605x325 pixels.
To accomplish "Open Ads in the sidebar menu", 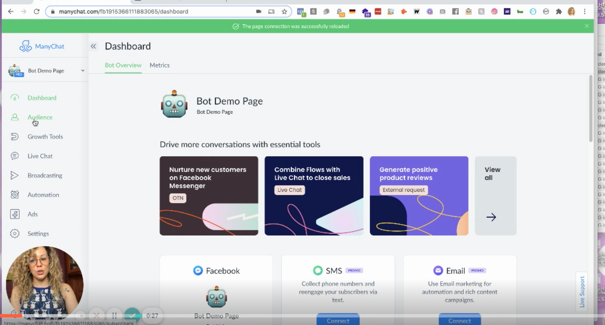I will (x=33, y=214).
